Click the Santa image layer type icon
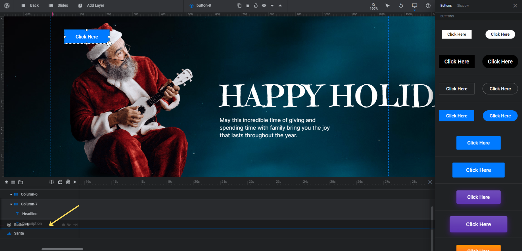 click(9, 234)
